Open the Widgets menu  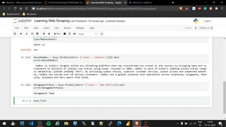[80, 28]
